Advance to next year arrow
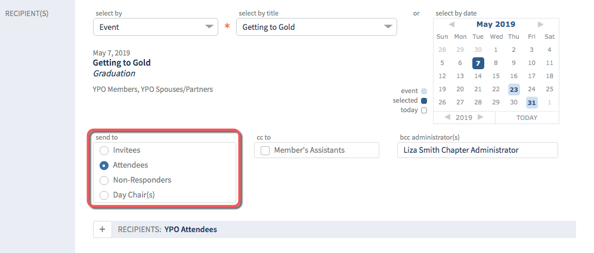Viewport: 594px width, 253px height. pos(480,117)
